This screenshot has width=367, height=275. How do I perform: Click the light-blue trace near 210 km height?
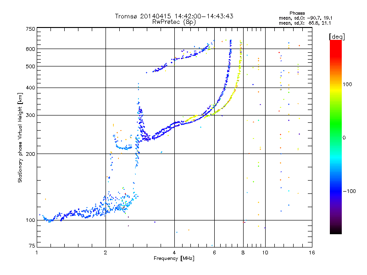tap(124, 148)
